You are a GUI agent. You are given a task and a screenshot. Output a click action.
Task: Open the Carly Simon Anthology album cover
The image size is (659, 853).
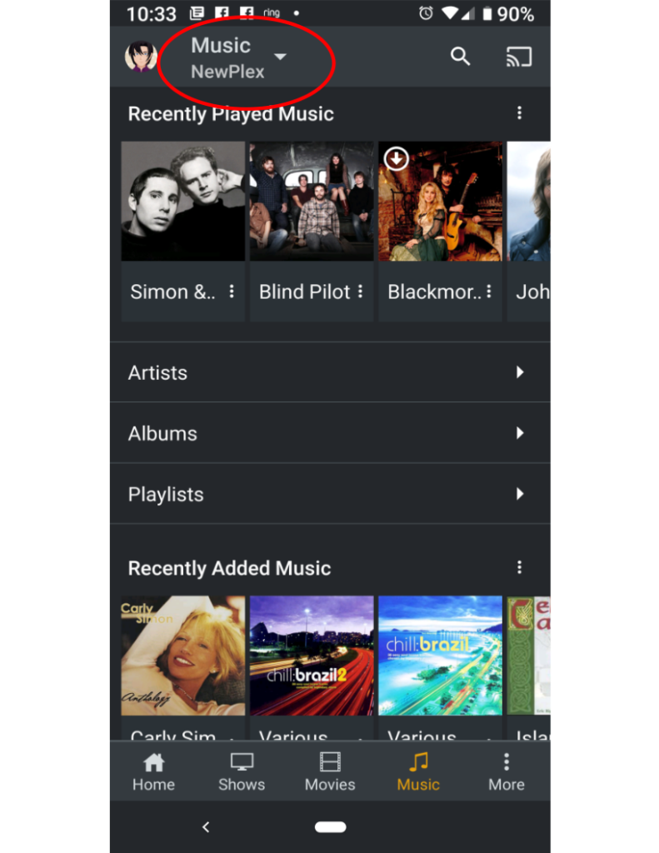pos(182,656)
